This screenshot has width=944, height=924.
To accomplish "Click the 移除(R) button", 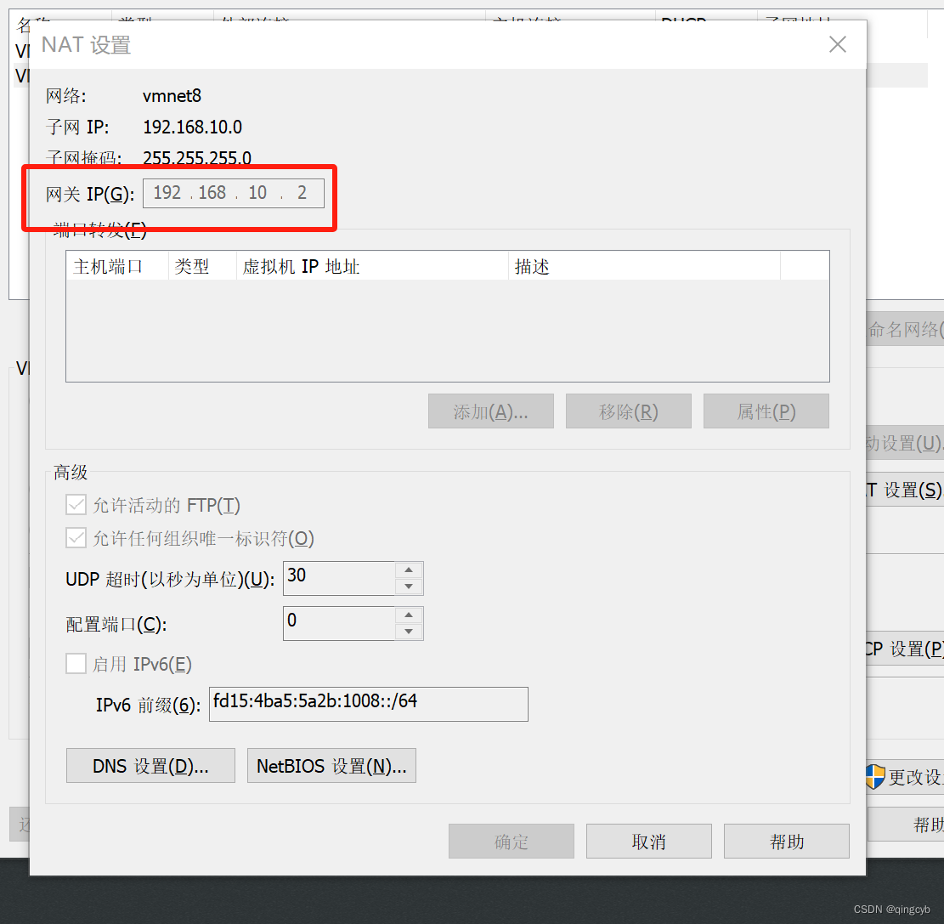I will point(629,411).
